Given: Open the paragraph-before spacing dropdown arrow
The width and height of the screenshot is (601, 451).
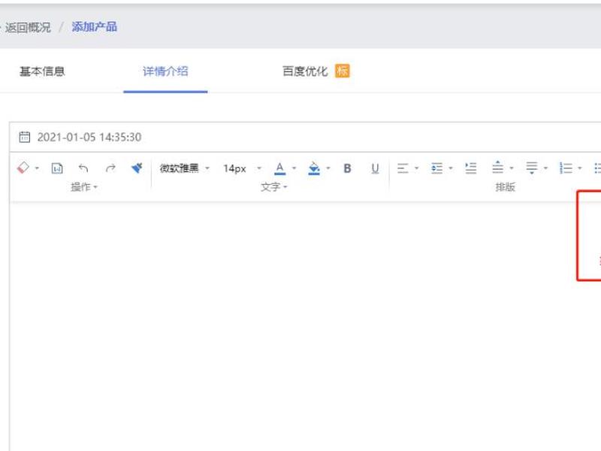Looking at the screenshot, I should coord(512,168).
